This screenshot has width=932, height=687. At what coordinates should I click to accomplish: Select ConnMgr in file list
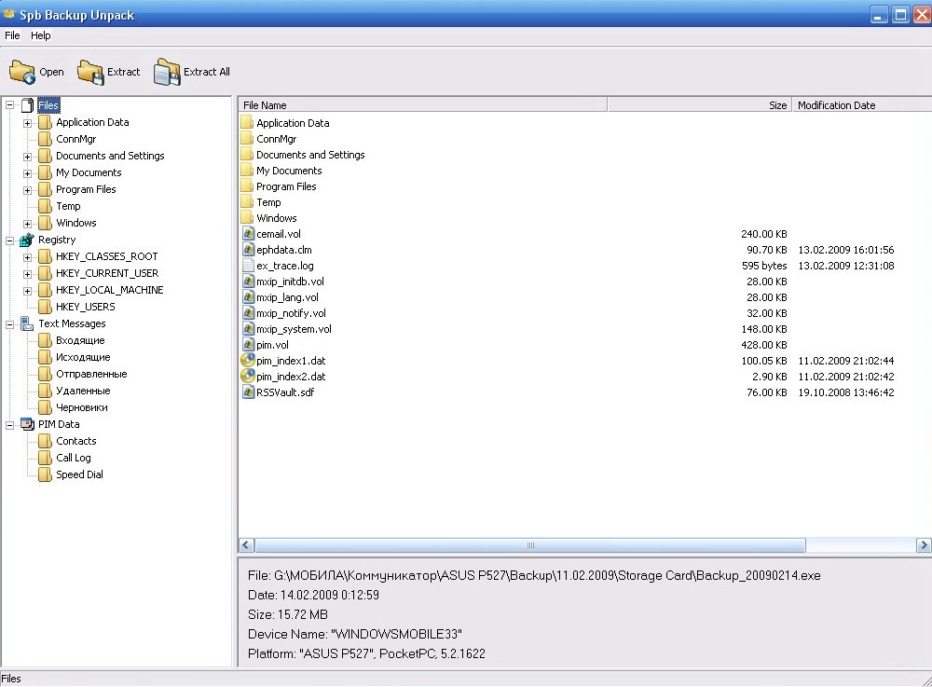(277, 139)
